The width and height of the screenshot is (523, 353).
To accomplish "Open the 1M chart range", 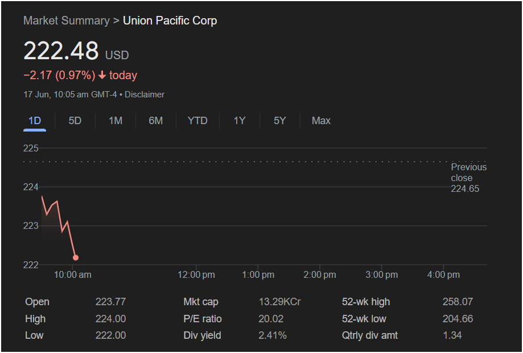I will click(116, 121).
